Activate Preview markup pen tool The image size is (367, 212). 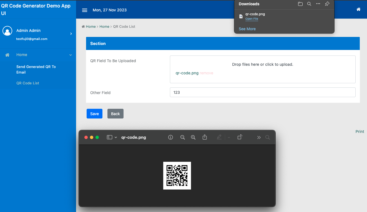pos(219,137)
